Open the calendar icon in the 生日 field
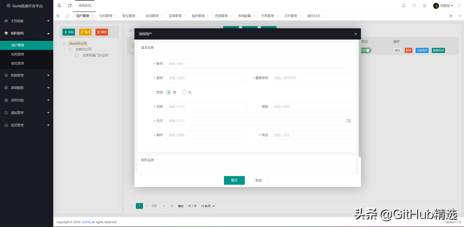 (x=348, y=121)
